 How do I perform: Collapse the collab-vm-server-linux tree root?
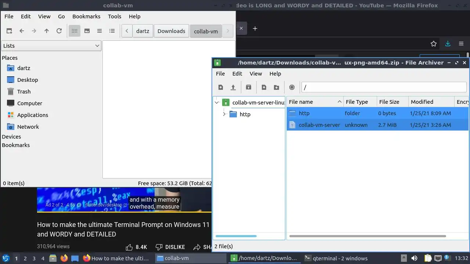pos(217,103)
